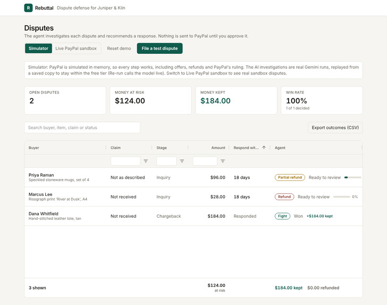Open the Amount column filter icon

[x=223, y=161]
